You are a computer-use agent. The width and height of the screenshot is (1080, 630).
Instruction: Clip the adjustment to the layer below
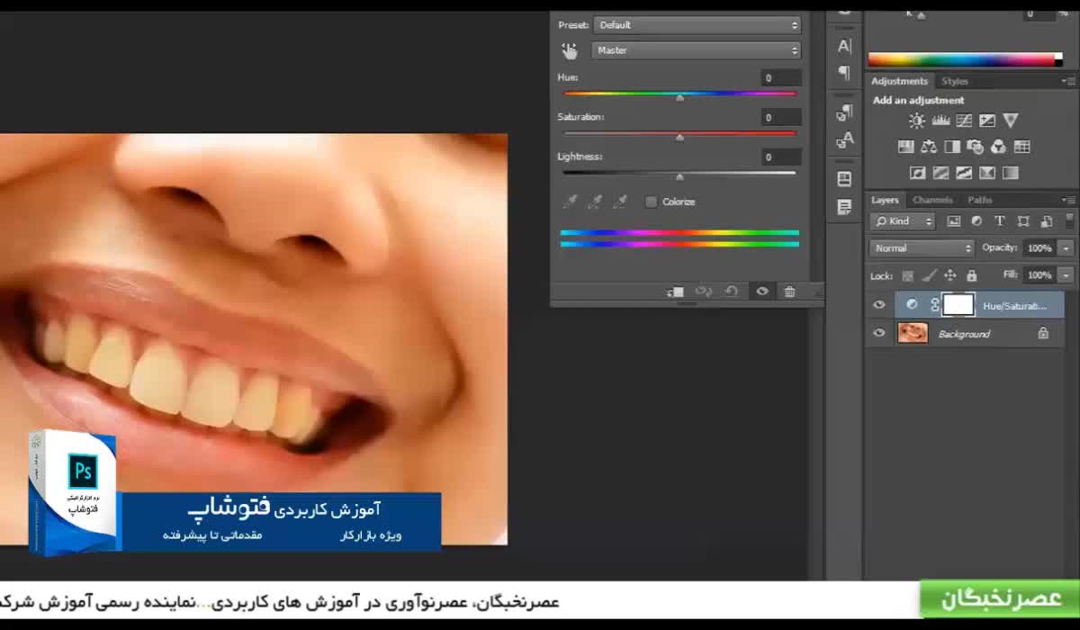pyautogui.click(x=675, y=292)
